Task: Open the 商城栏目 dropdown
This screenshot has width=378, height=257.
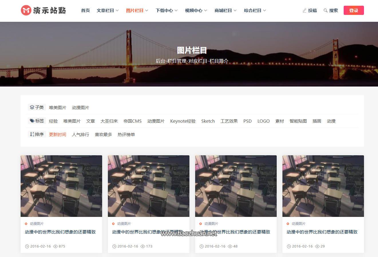Action: coord(225,11)
